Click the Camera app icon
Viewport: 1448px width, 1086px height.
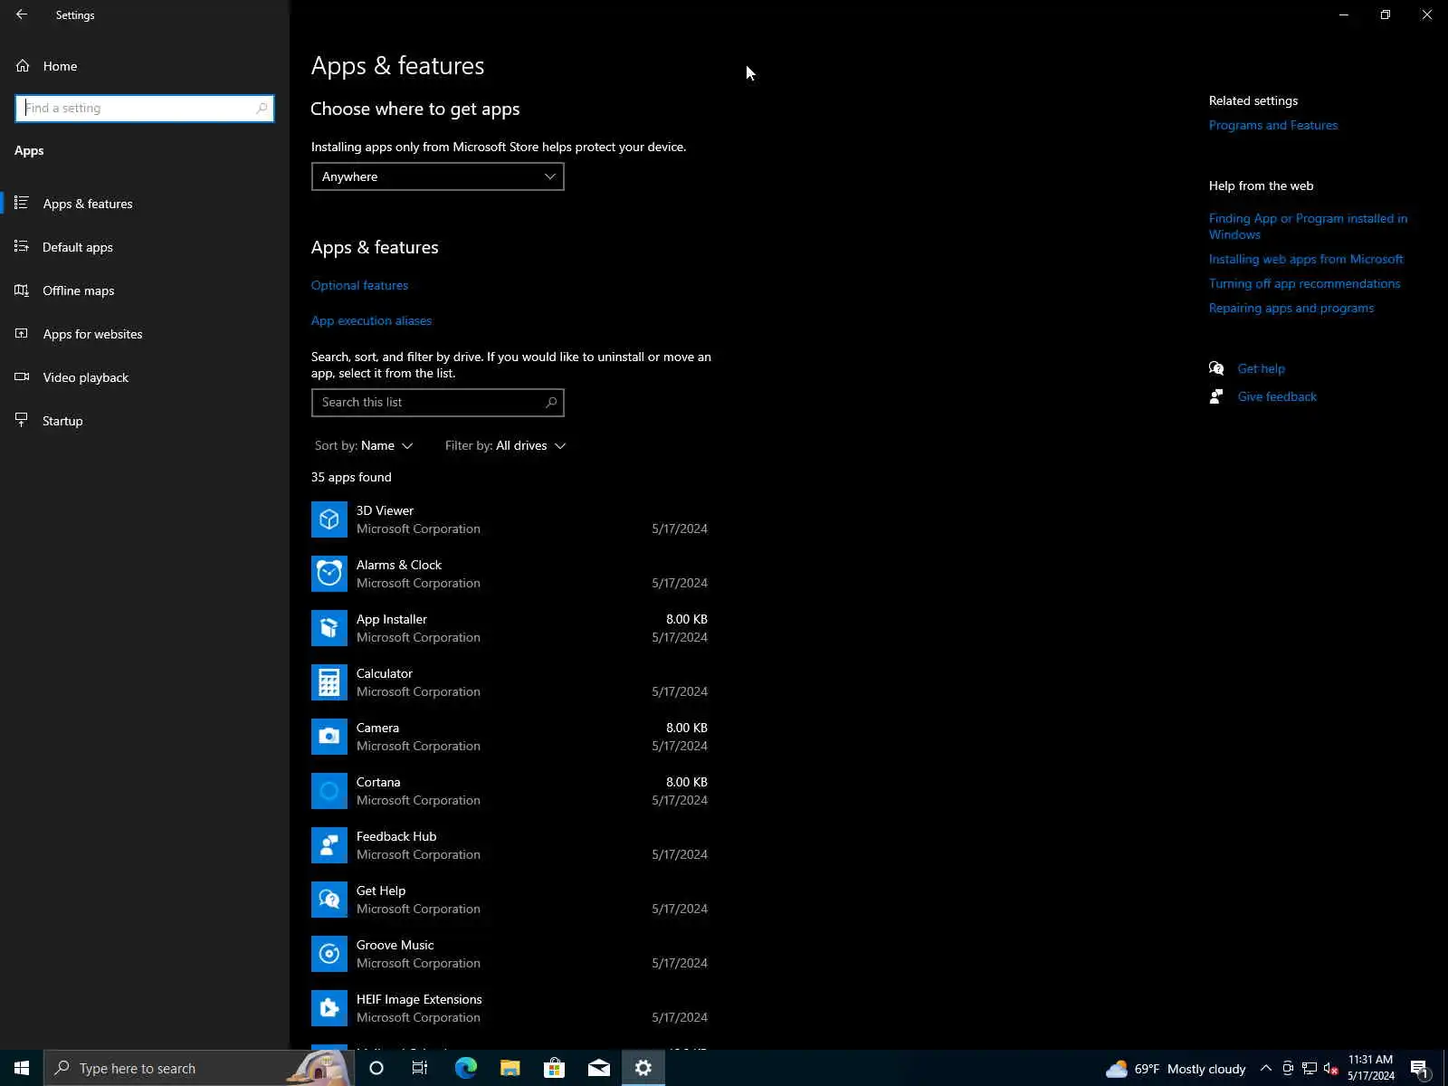[x=329, y=737]
